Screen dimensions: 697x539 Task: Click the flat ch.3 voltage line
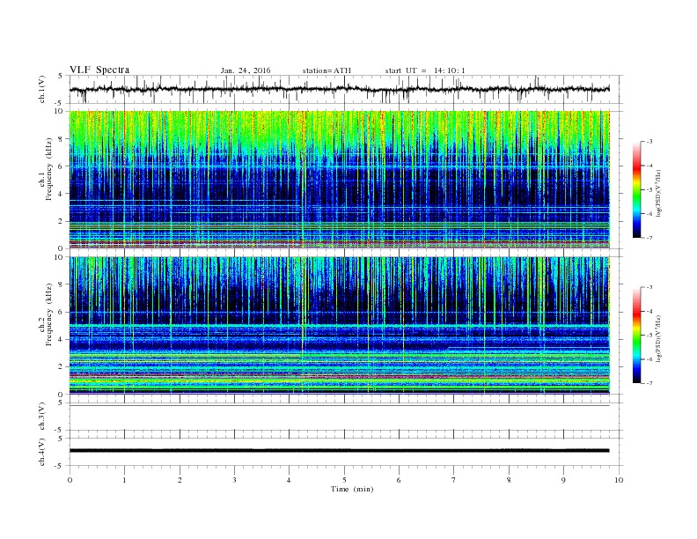(x=339, y=406)
